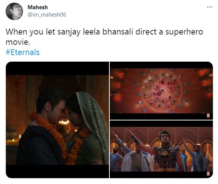Click the M watermark on the bottom-right dancer image
Image resolution: width=218 pixels, height=184 pixels.
[x=208, y=174]
